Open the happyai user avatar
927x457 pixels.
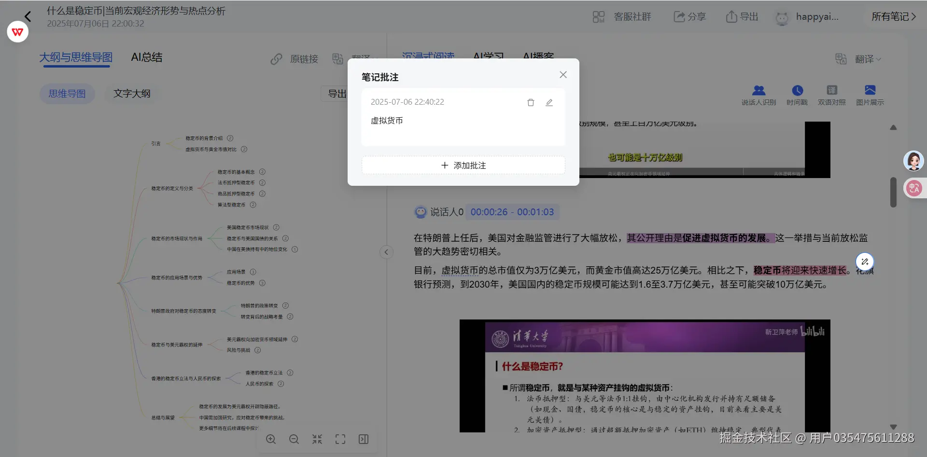(782, 18)
